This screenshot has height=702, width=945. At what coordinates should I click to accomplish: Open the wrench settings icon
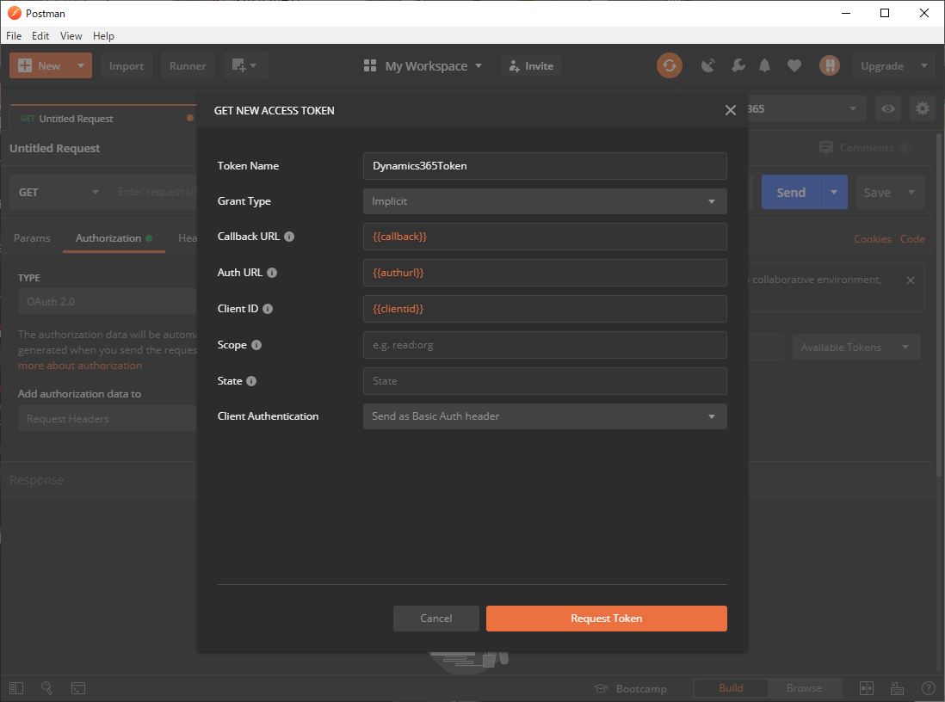tap(738, 65)
